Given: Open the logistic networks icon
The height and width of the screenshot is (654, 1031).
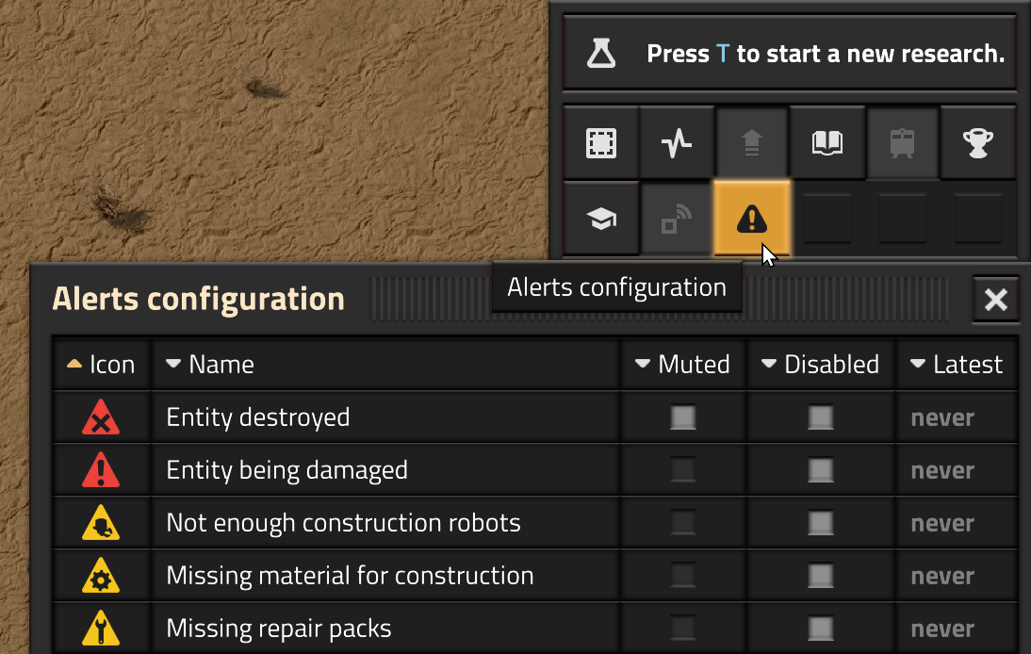Looking at the screenshot, I should pos(677,219).
